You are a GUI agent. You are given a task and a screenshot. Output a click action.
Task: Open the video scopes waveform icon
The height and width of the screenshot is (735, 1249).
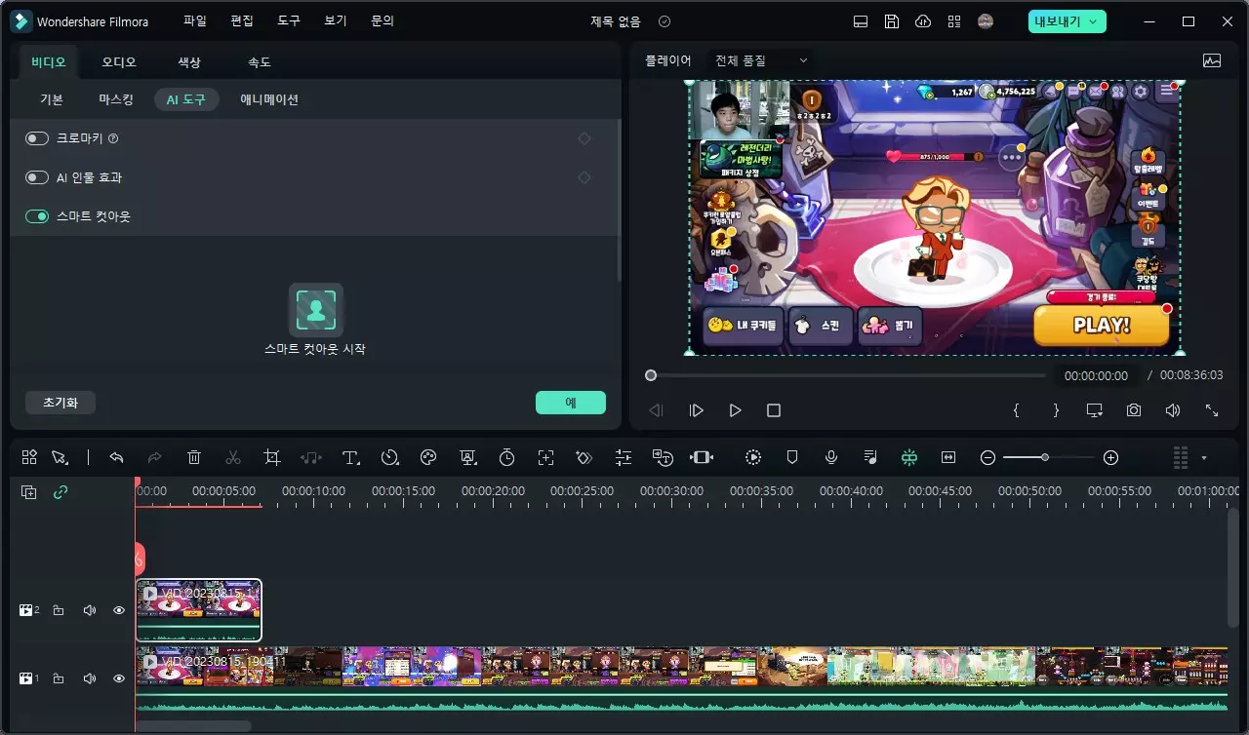[1212, 60]
